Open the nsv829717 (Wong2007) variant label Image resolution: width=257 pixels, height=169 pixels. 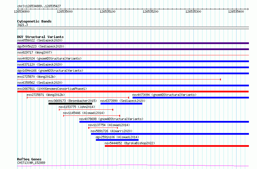pyautogui.click(x=35, y=52)
